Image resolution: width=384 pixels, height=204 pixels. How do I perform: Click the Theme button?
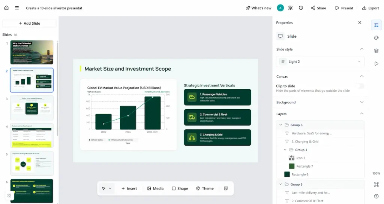click(205, 188)
